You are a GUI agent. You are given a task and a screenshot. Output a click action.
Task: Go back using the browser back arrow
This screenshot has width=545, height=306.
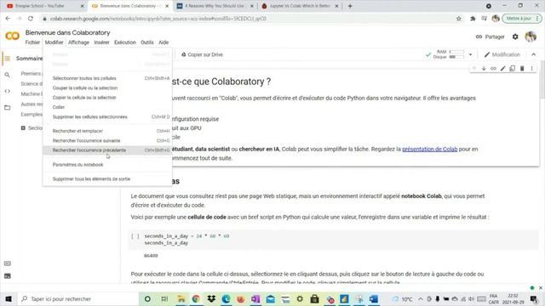[8, 19]
